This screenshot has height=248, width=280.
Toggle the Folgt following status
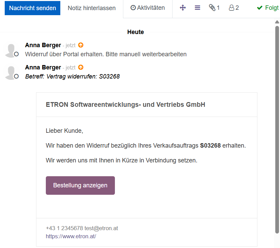point(268,8)
